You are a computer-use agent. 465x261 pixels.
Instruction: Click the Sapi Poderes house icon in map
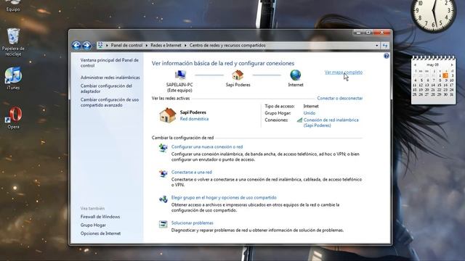tap(238, 75)
